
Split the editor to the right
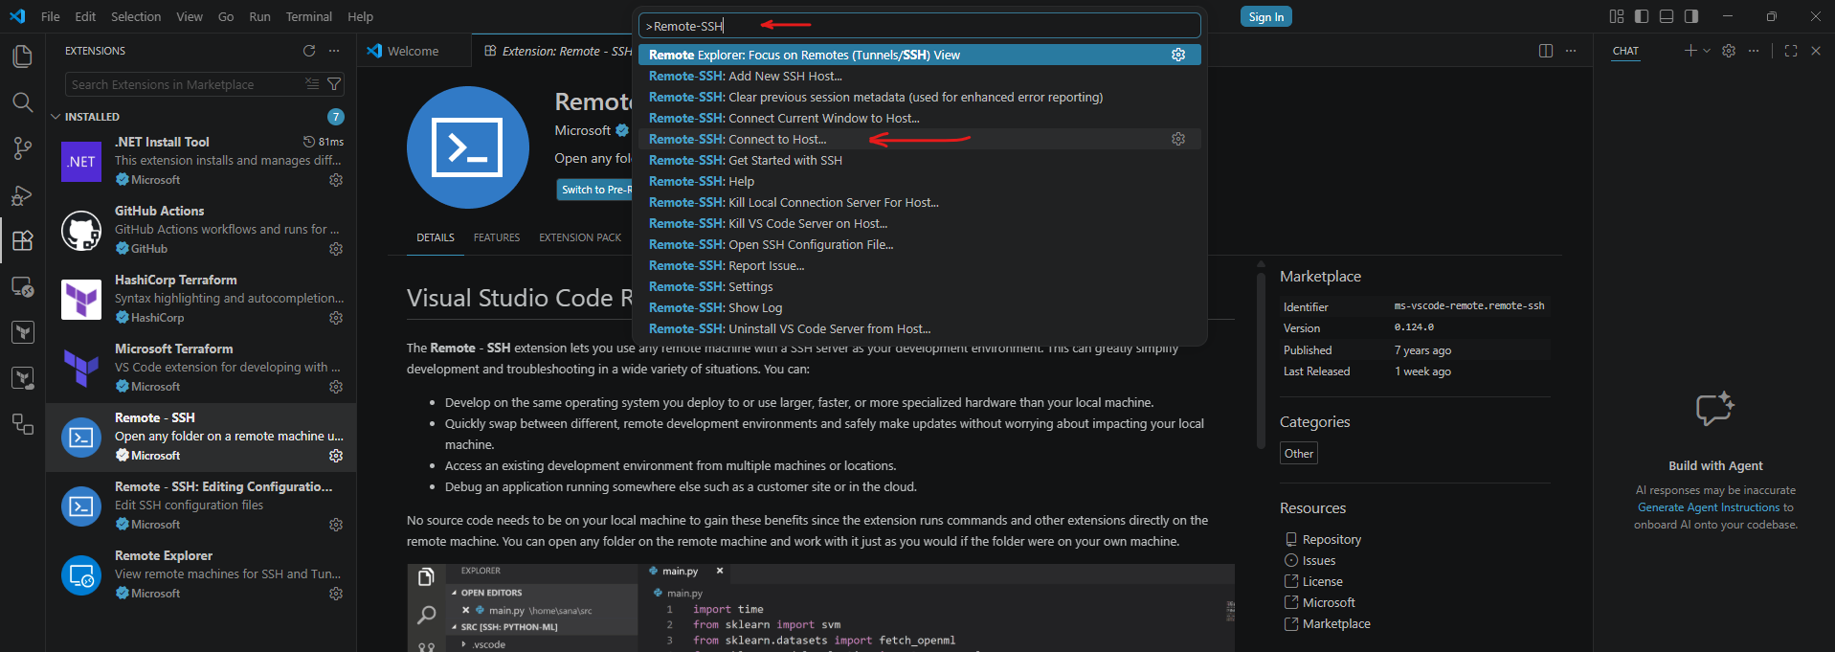[x=1546, y=51]
